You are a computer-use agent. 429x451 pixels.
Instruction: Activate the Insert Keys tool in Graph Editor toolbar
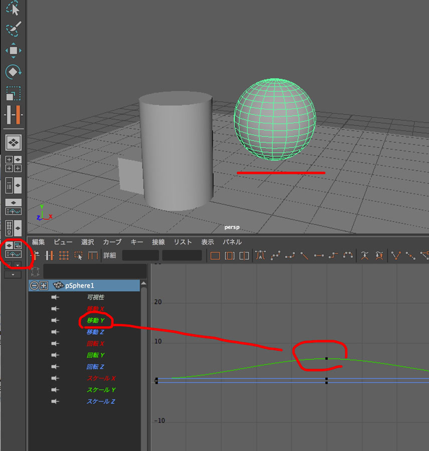(x=50, y=256)
